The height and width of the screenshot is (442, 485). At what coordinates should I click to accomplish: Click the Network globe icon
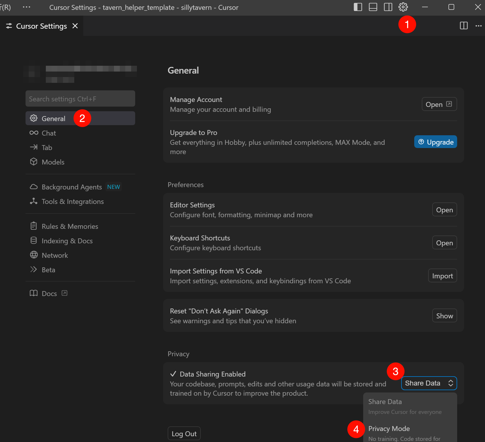(x=34, y=255)
